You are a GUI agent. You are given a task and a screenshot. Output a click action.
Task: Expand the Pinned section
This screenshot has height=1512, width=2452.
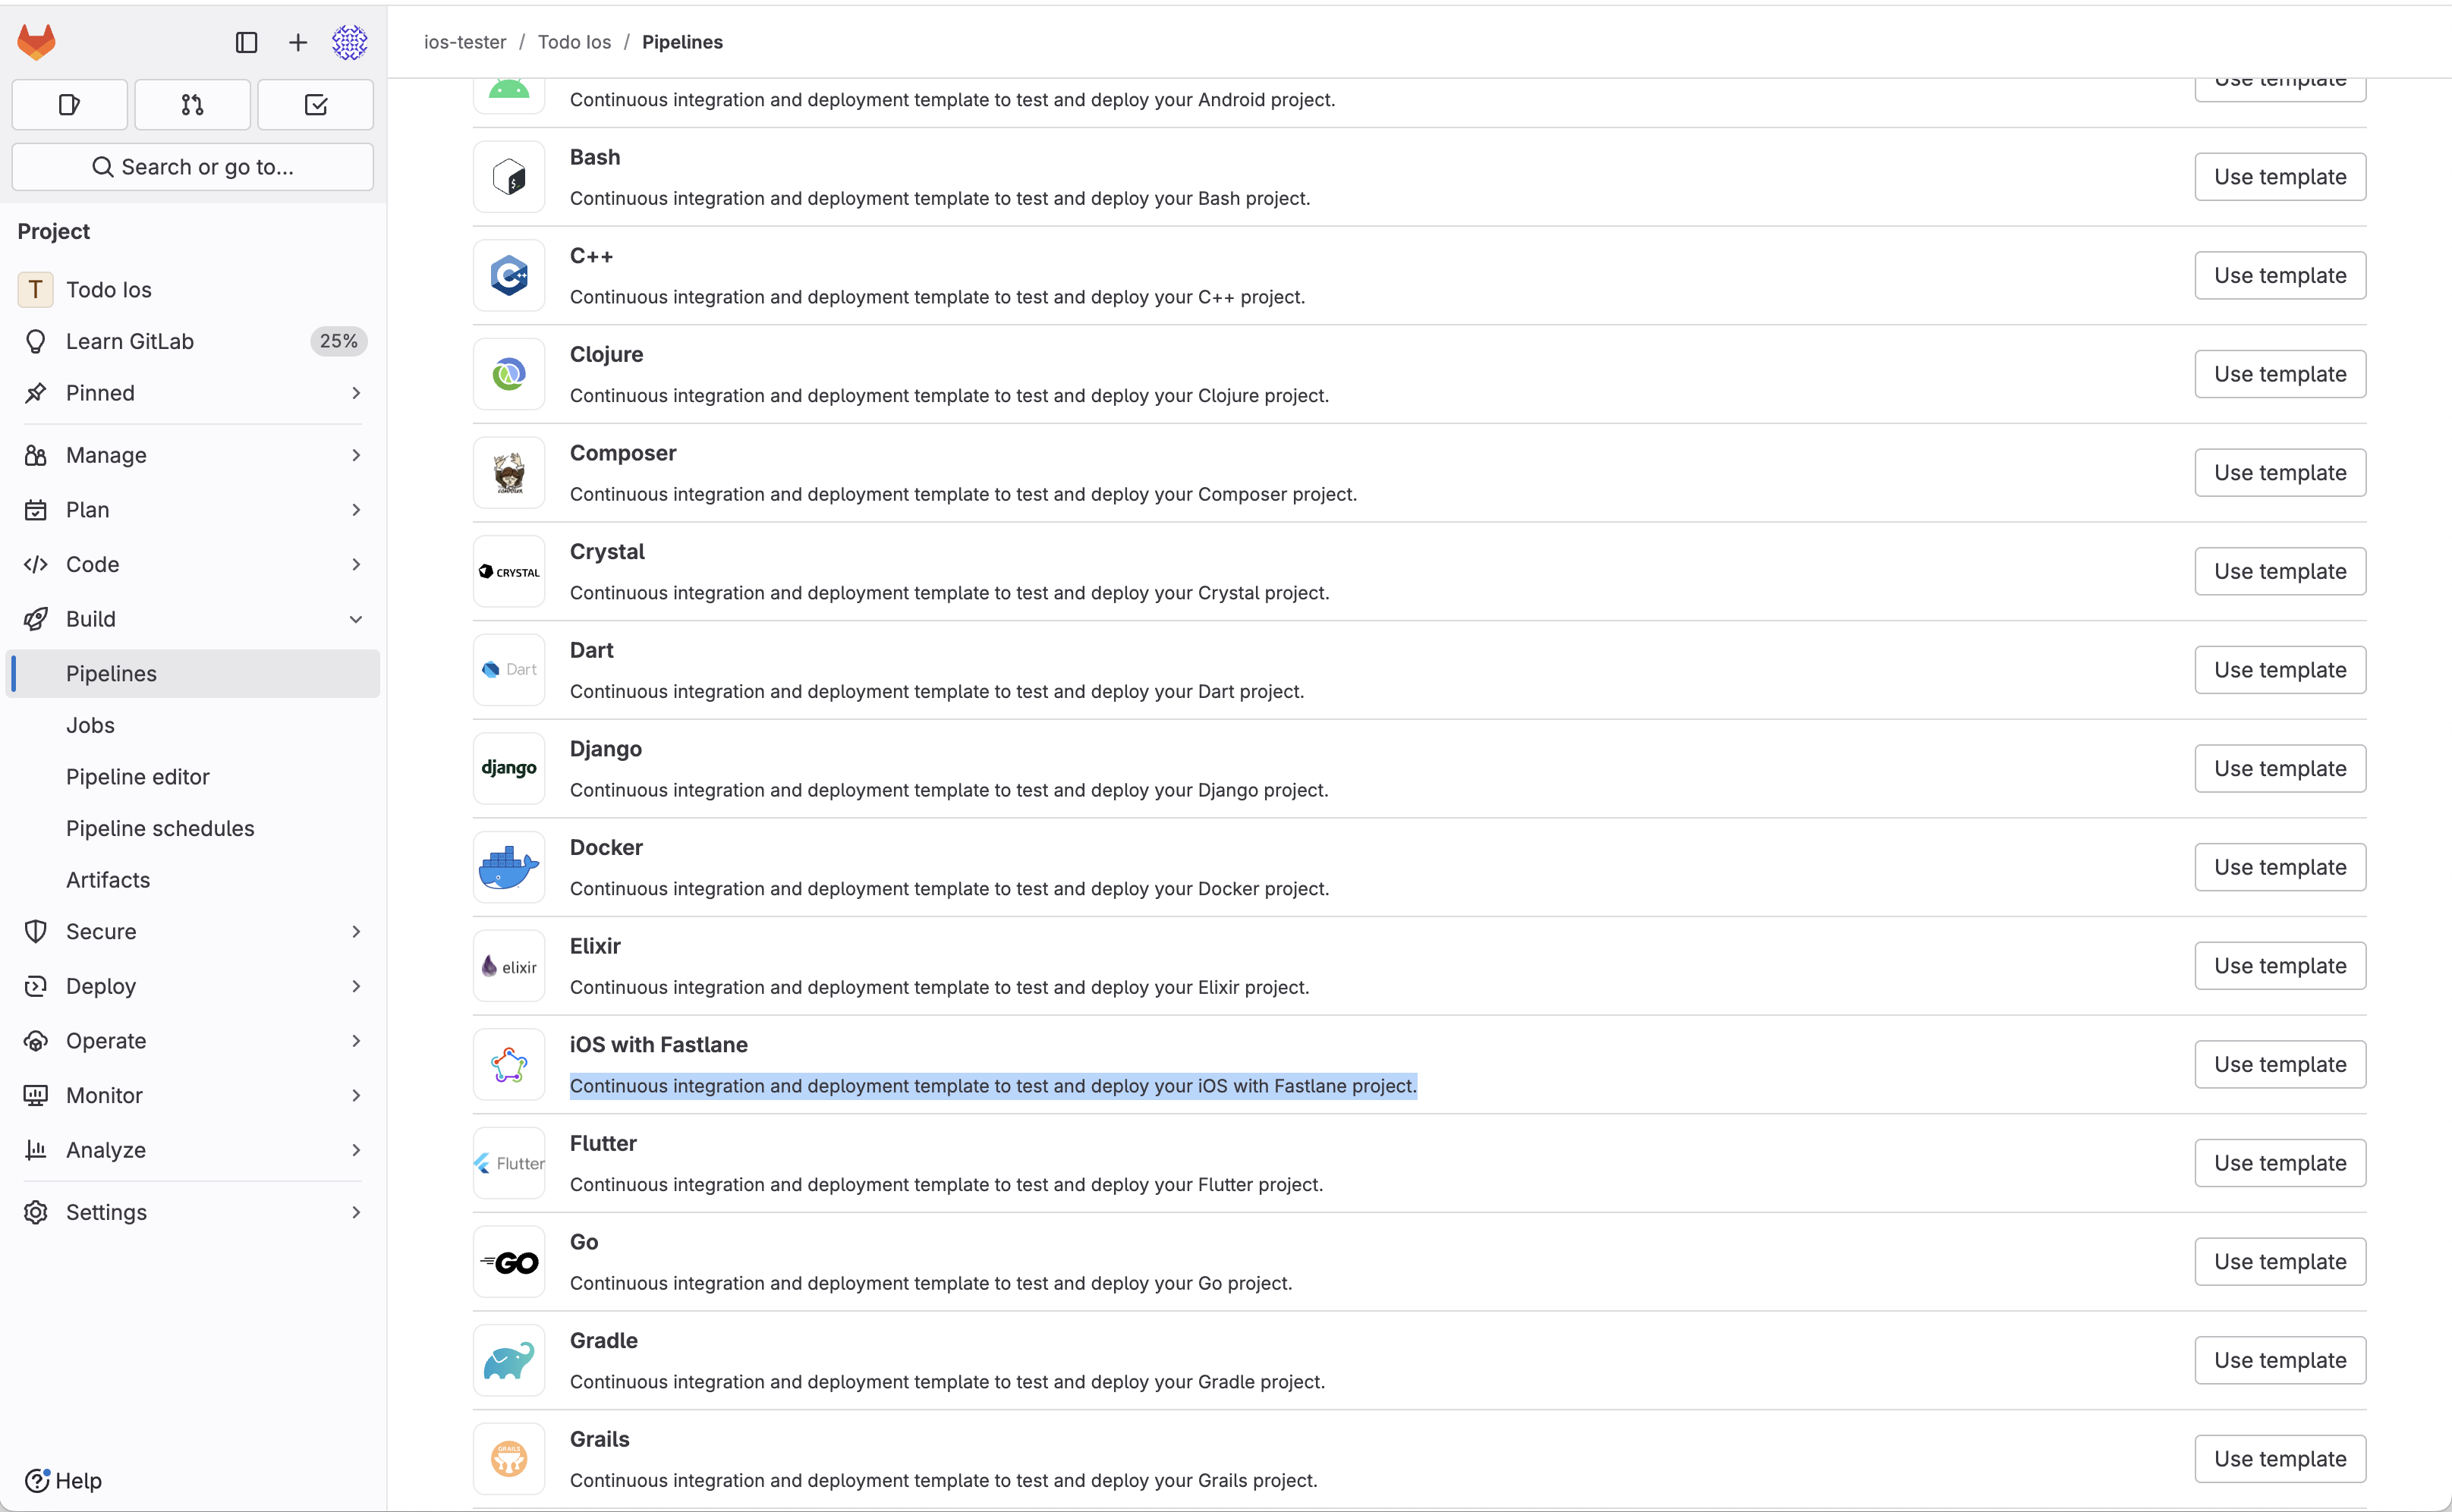coord(192,394)
